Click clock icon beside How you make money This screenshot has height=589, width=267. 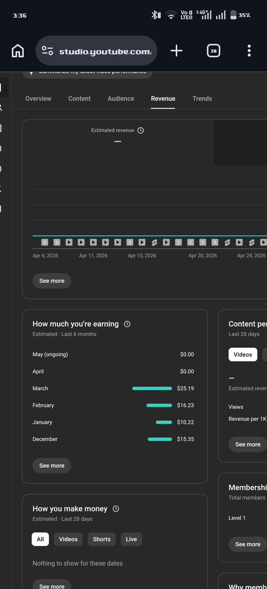(x=116, y=508)
